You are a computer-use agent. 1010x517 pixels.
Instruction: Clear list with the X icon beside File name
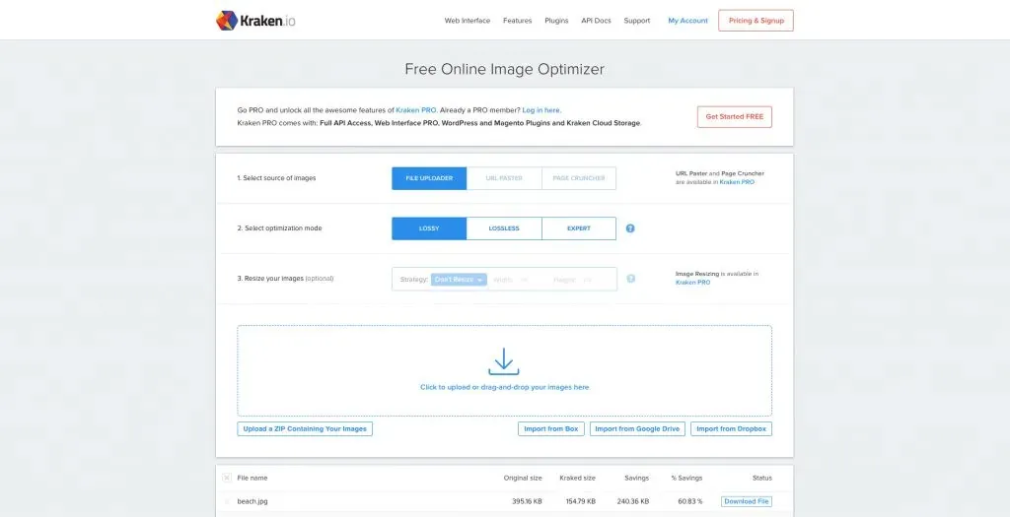pyautogui.click(x=227, y=478)
